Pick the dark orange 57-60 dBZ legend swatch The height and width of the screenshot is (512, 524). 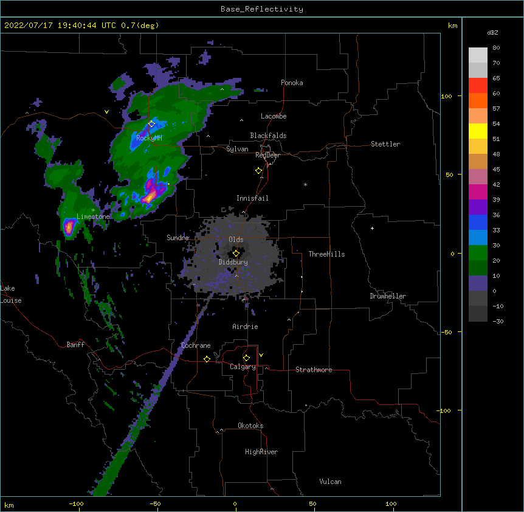point(478,100)
